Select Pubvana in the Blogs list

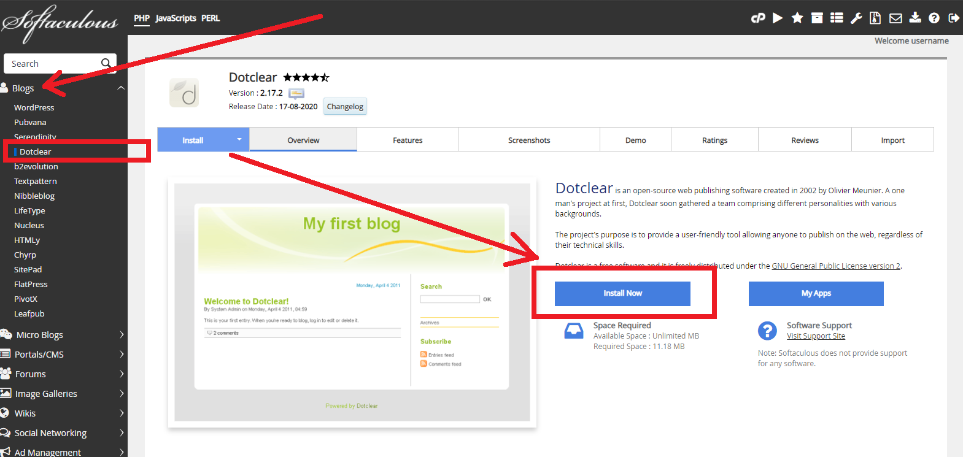(x=30, y=122)
